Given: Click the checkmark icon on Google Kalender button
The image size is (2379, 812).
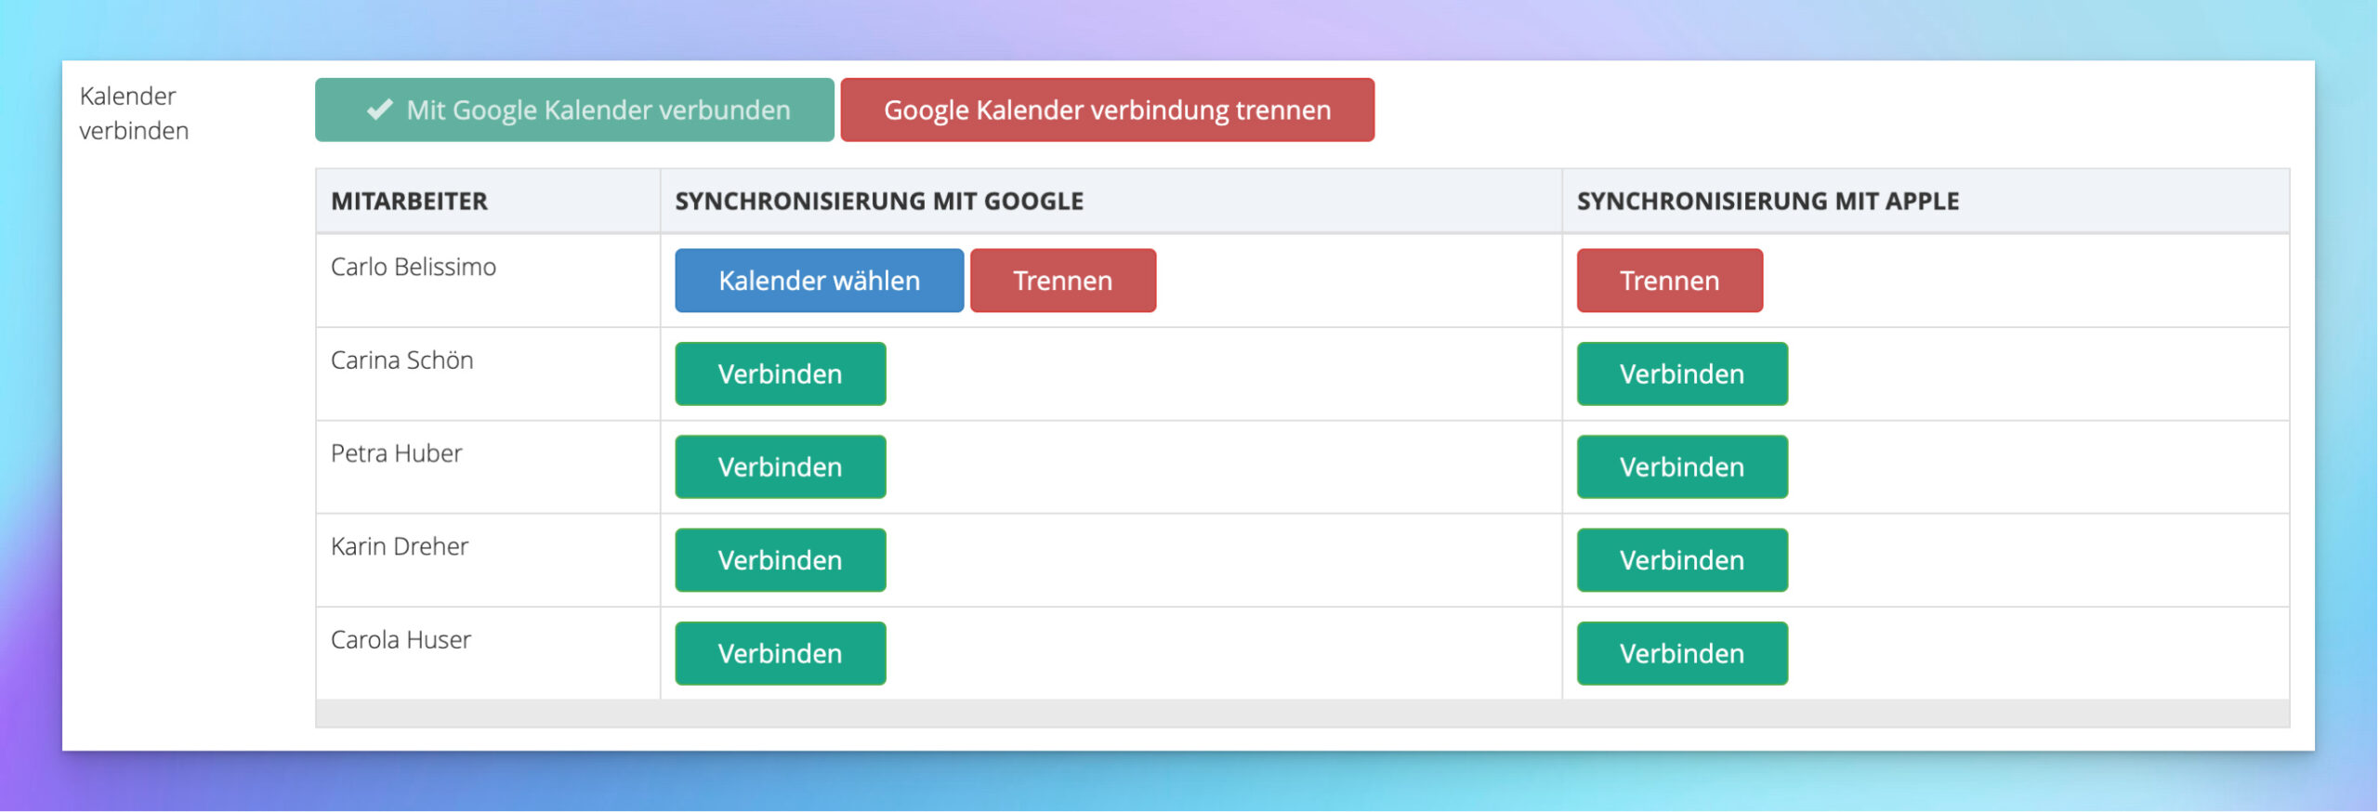Looking at the screenshot, I should click(x=379, y=111).
